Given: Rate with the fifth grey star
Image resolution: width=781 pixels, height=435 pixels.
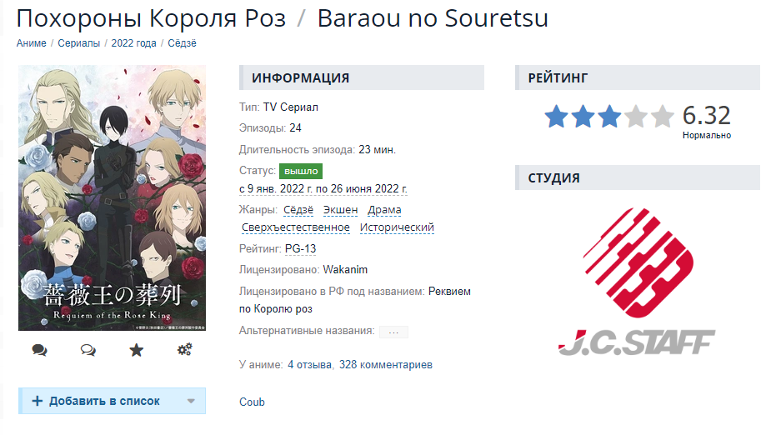Looking at the screenshot, I should pyautogui.click(x=663, y=117).
